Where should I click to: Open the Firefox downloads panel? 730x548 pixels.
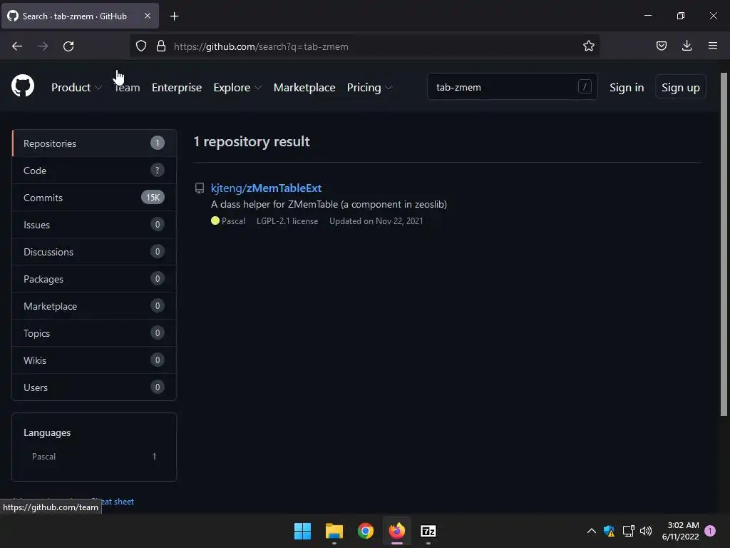coord(687,46)
